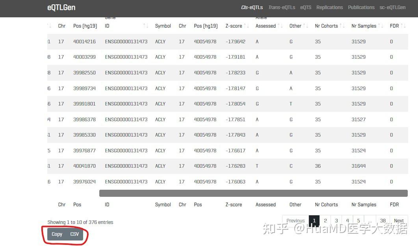Sort by gene Pos [hg19] column
The height and width of the screenshot is (246, 418).
coord(205,26)
